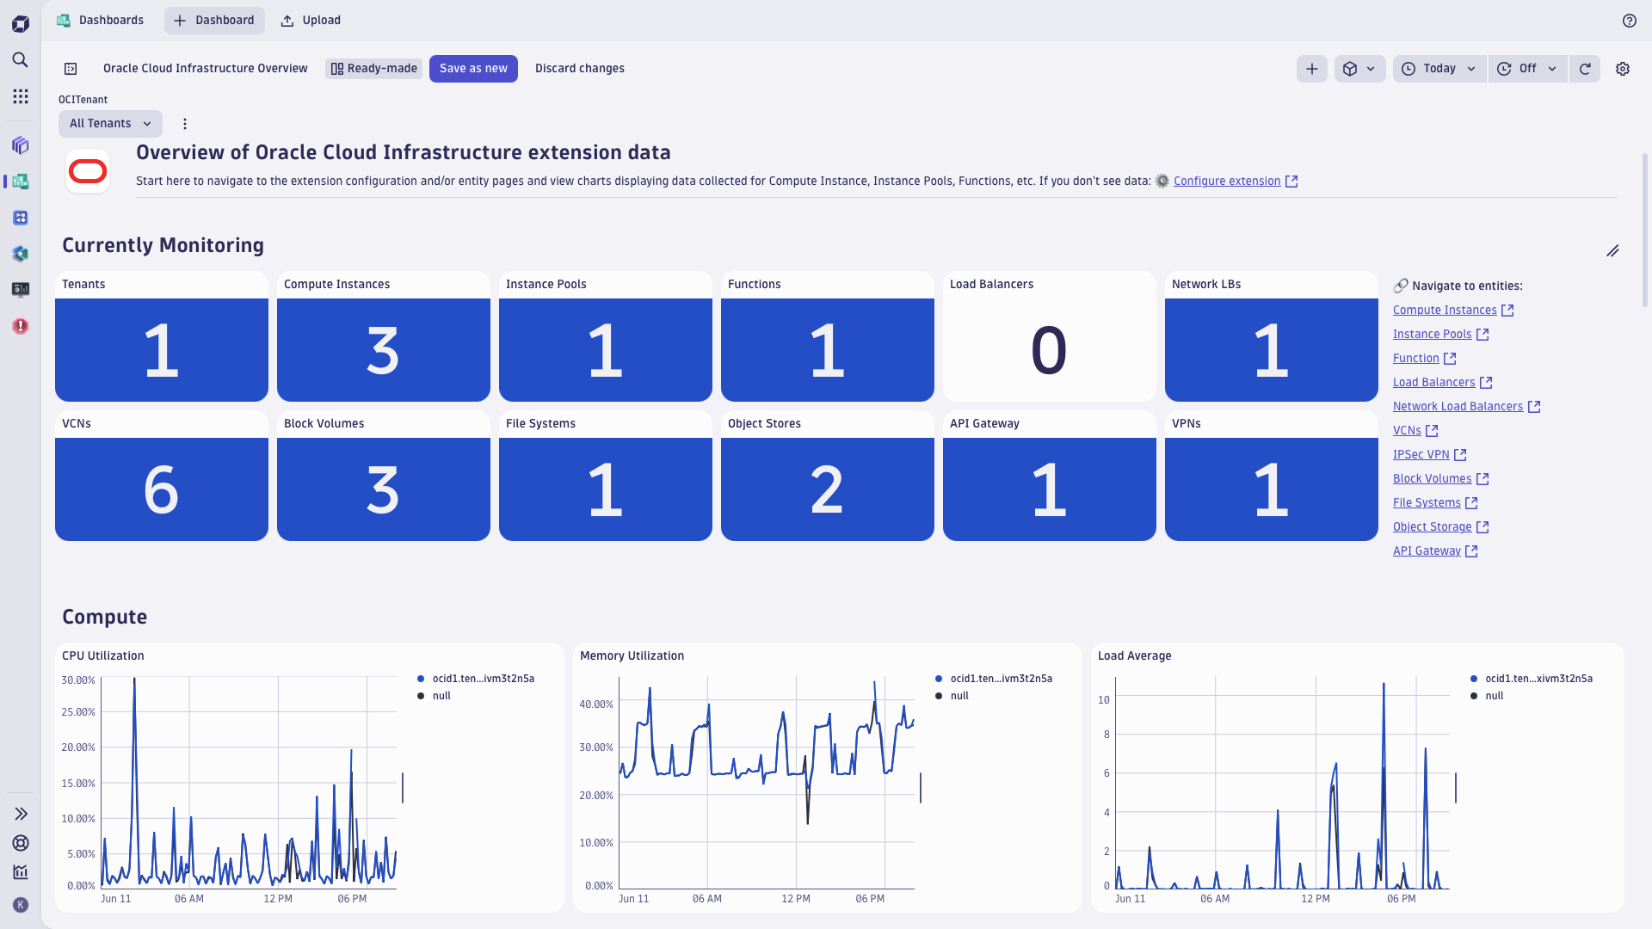Open the teal hexagon app icon in sidebar
1652x929 pixels.
[21, 254]
